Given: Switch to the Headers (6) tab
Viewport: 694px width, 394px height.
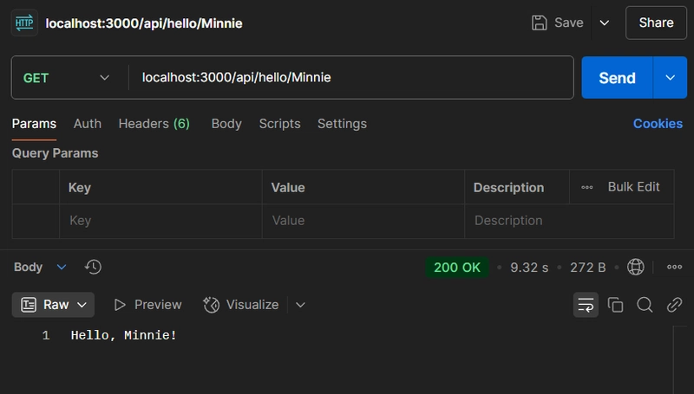Looking at the screenshot, I should (154, 124).
